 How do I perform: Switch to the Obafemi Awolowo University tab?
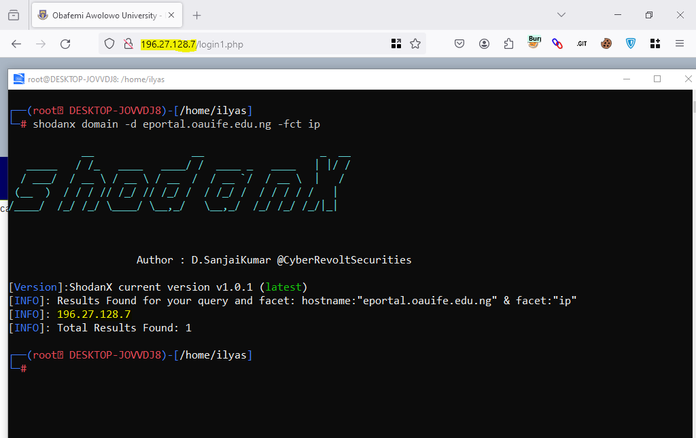pyautogui.click(x=107, y=16)
